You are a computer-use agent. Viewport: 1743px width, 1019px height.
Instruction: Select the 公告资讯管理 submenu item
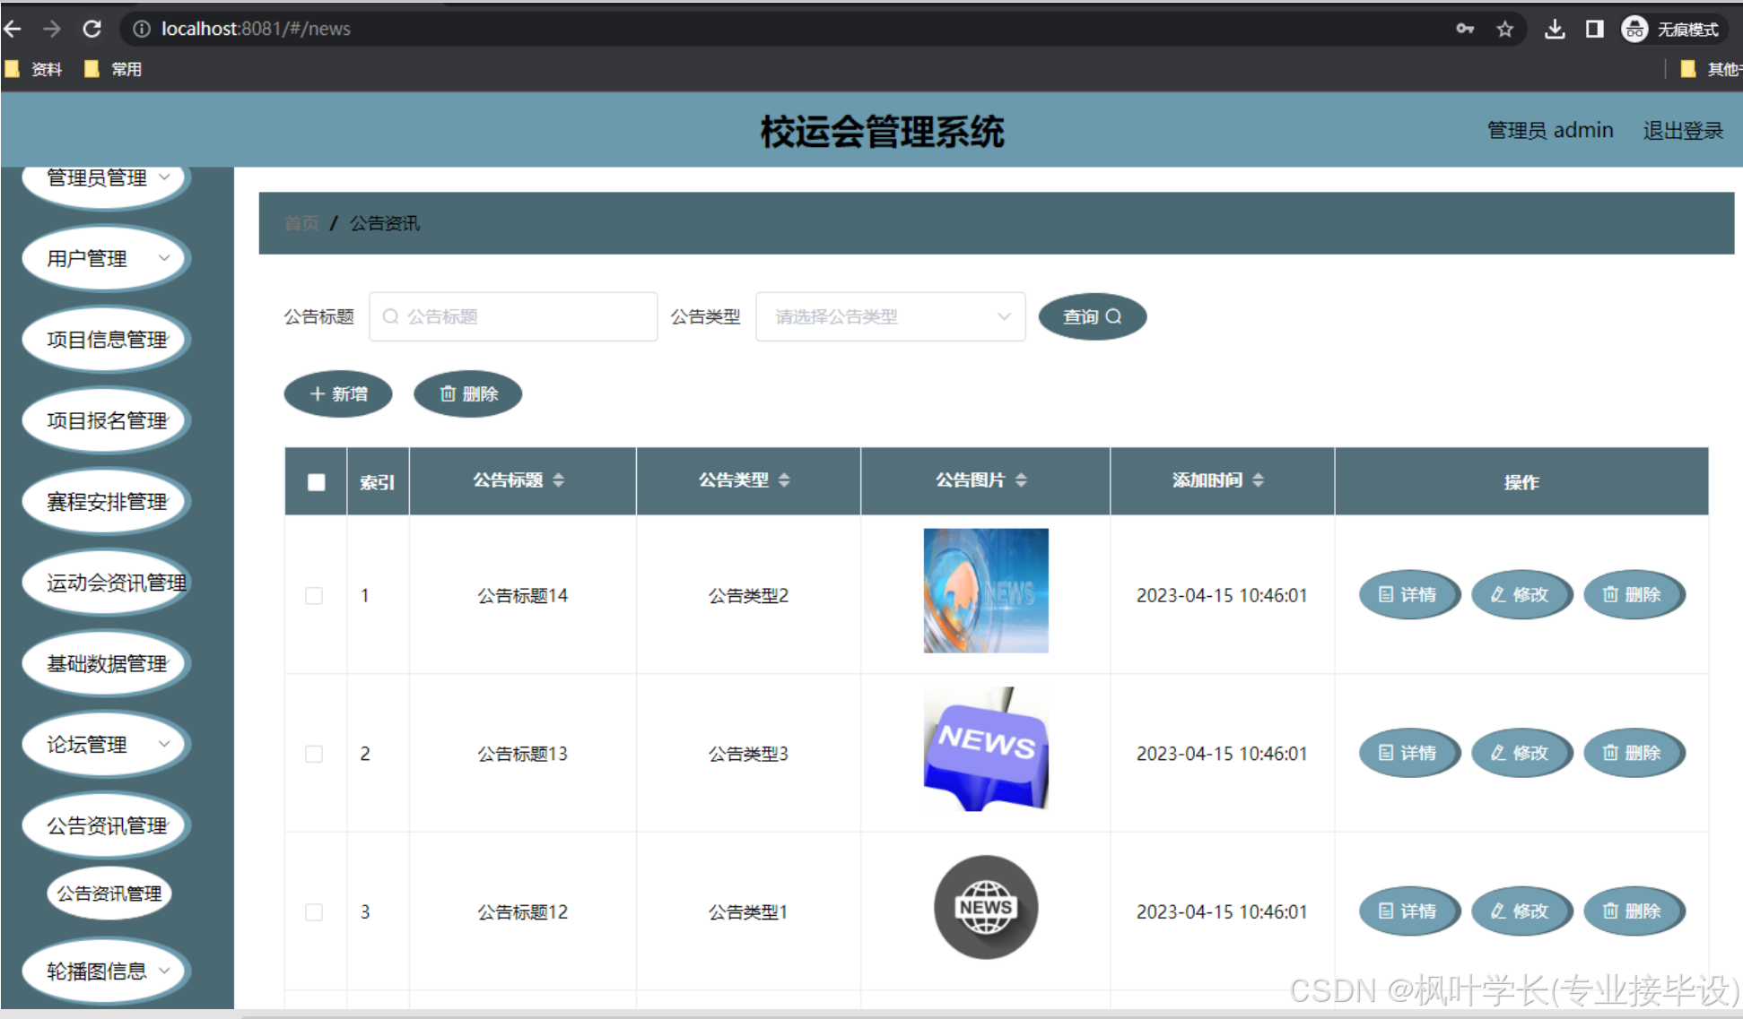pyautogui.click(x=109, y=894)
